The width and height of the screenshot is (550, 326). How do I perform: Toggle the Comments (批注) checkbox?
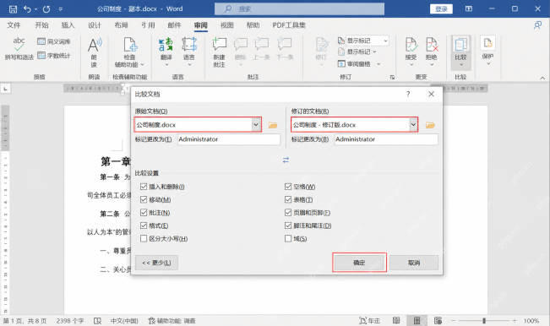(x=144, y=213)
